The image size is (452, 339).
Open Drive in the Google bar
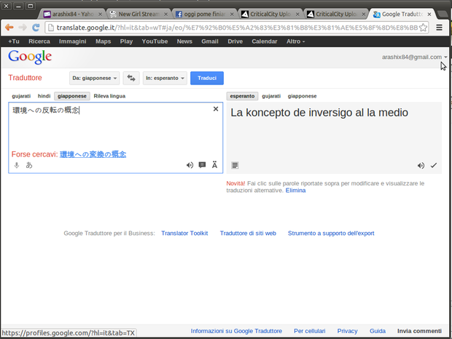(235, 41)
